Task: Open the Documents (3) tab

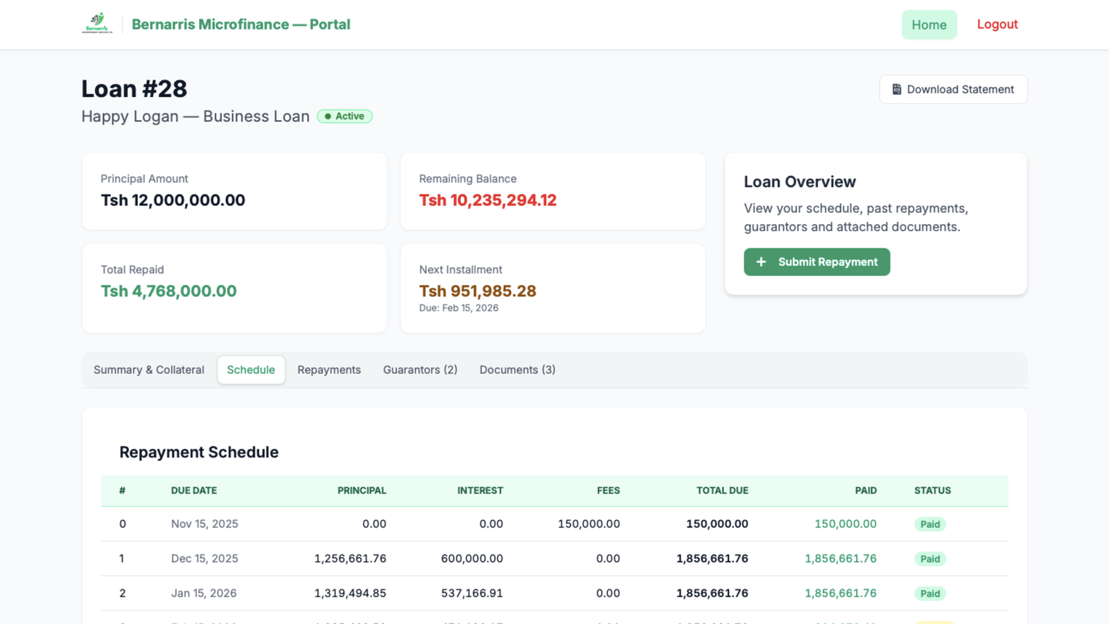Action: 517,370
